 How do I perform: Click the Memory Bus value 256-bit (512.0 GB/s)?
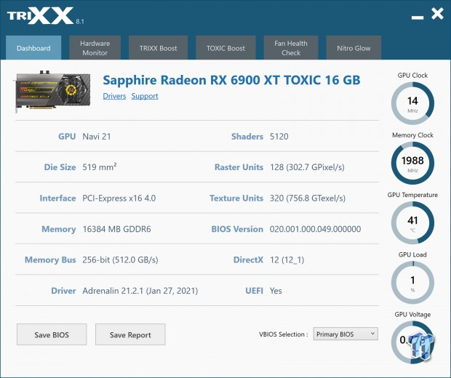pyautogui.click(x=120, y=260)
